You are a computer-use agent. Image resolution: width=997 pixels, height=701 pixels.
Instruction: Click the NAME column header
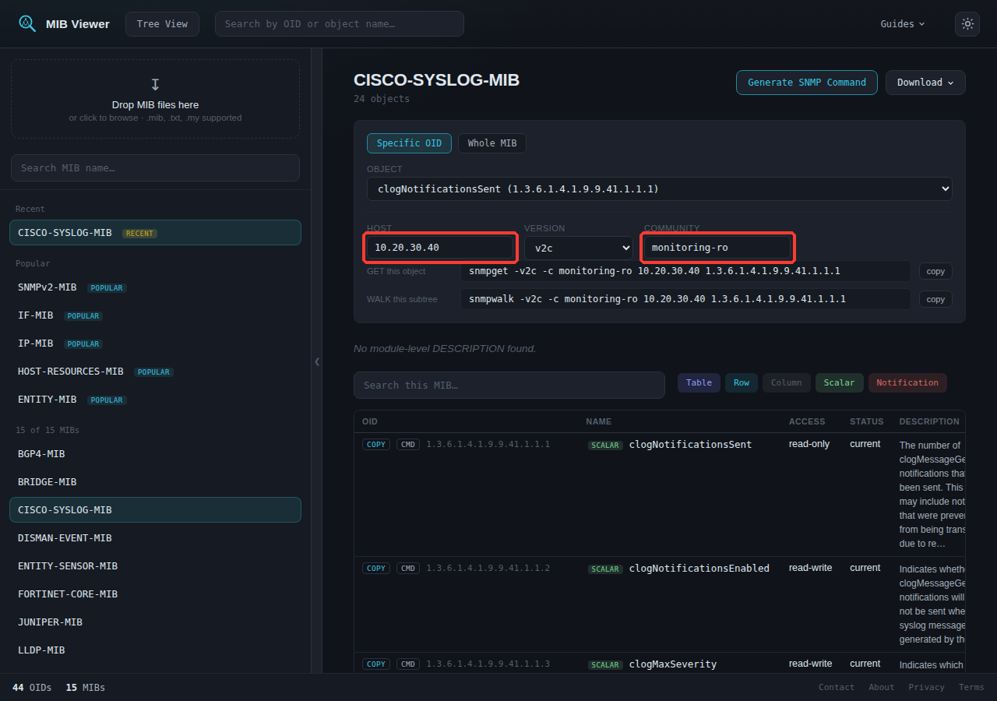(599, 421)
